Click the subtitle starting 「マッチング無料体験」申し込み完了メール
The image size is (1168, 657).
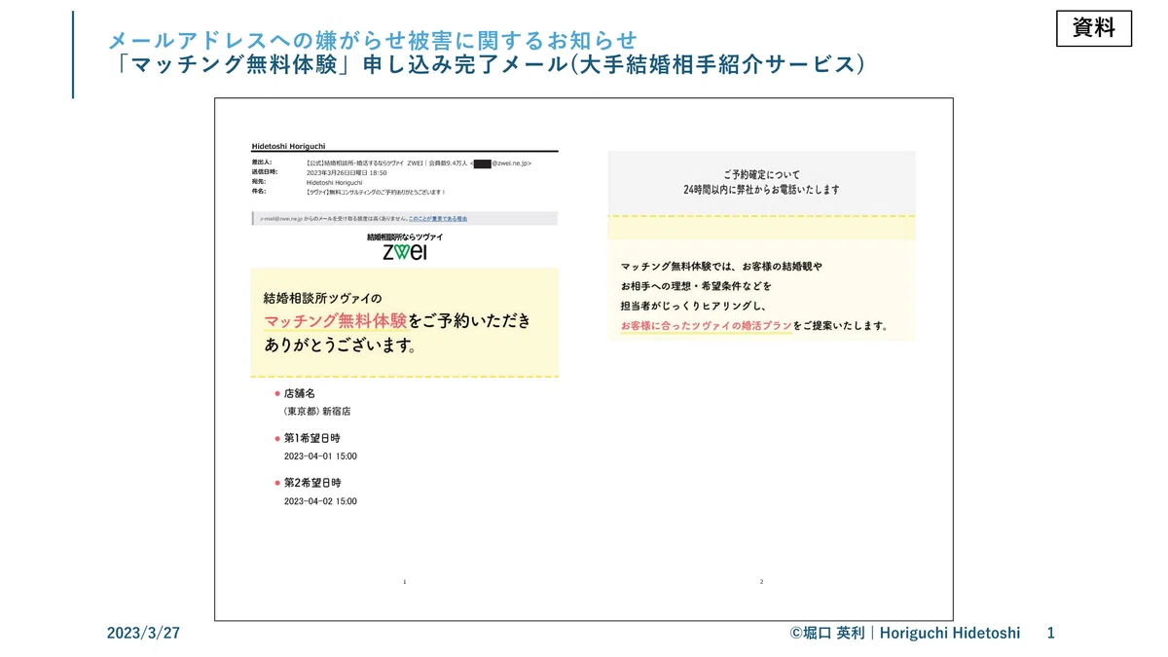point(487,65)
